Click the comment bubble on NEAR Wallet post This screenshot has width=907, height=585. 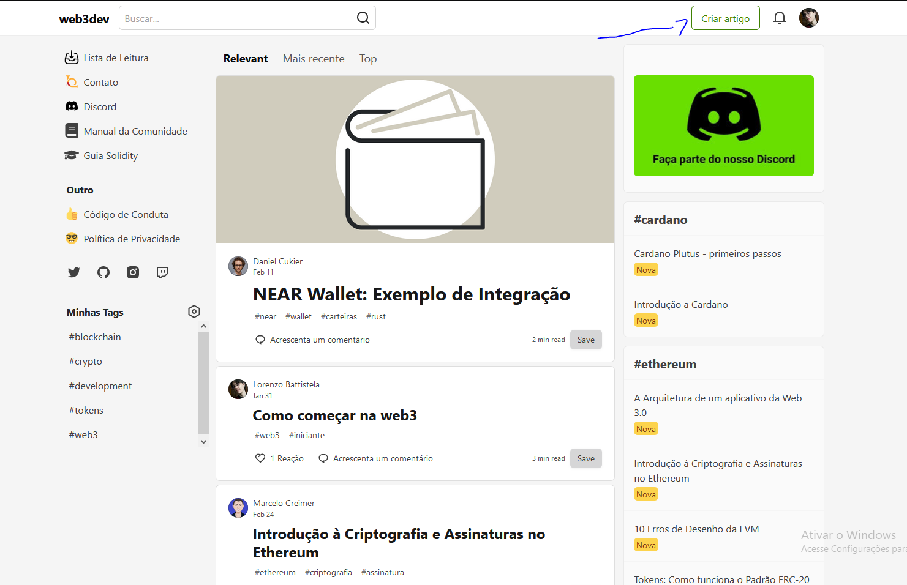pos(260,339)
